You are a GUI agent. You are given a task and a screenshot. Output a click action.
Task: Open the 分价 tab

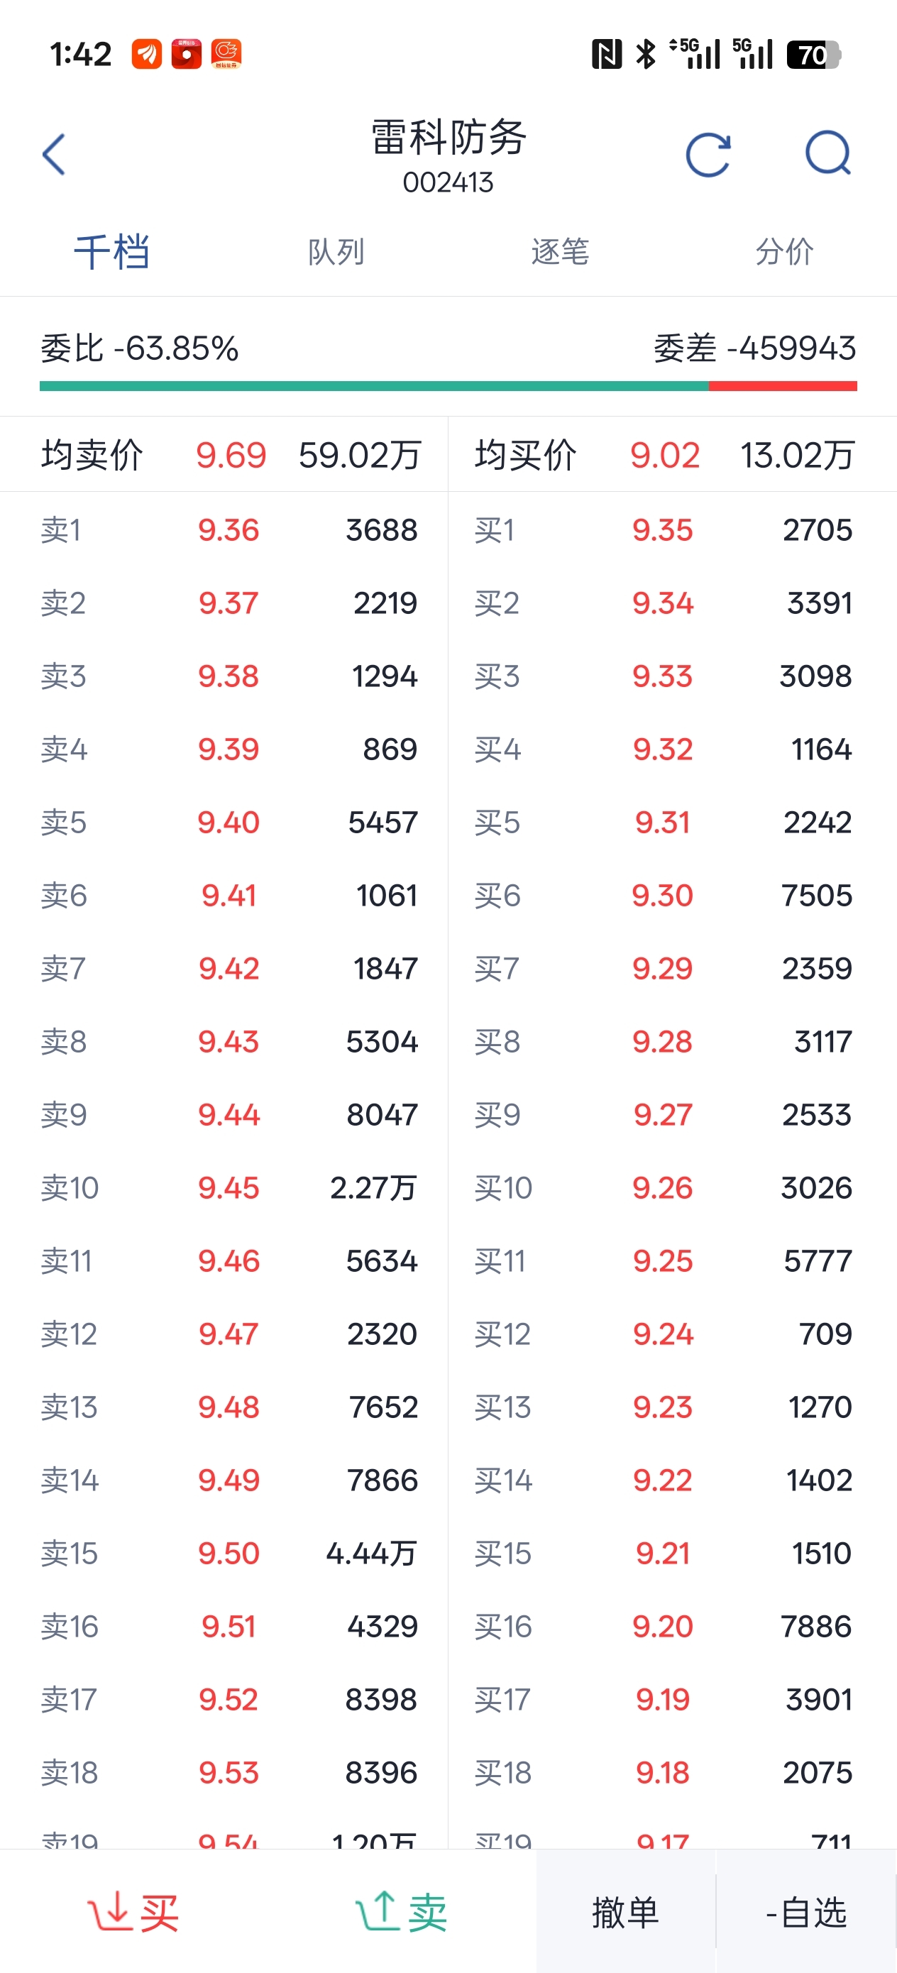click(783, 252)
